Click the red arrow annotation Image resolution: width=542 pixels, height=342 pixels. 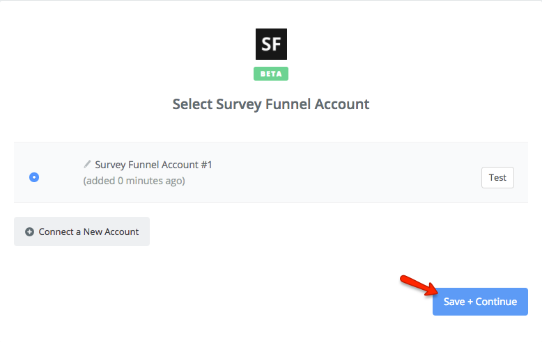click(x=418, y=286)
